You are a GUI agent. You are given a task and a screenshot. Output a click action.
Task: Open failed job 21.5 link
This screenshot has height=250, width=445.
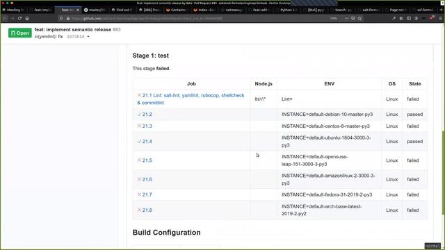[x=147, y=160]
